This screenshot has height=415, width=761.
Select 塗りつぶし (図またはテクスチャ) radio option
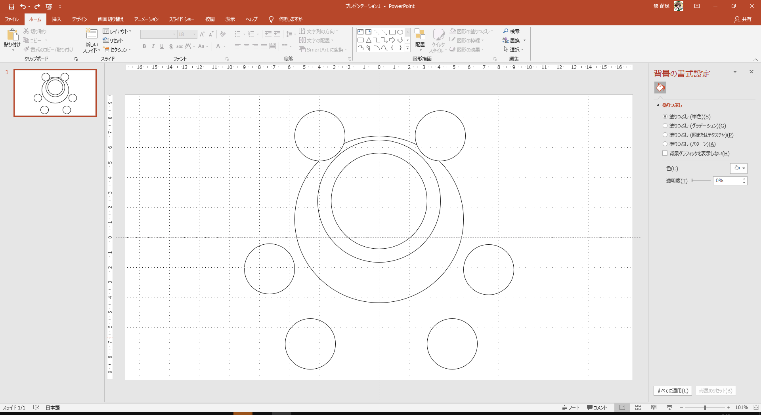pos(665,135)
